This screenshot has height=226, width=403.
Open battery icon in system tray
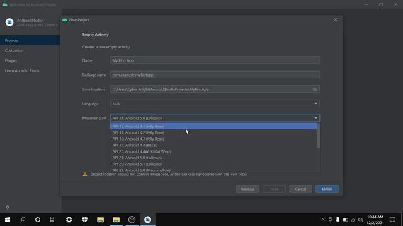pyautogui.click(x=346, y=220)
